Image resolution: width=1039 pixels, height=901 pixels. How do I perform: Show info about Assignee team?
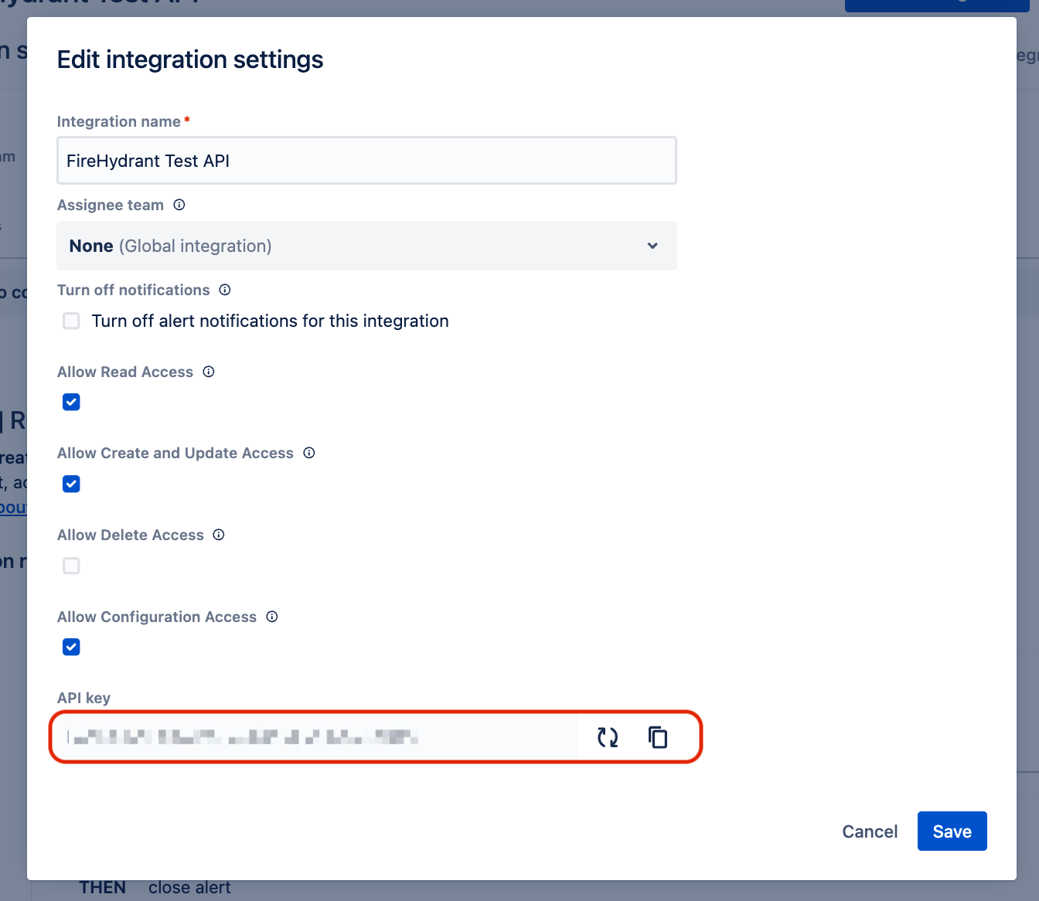(x=179, y=205)
